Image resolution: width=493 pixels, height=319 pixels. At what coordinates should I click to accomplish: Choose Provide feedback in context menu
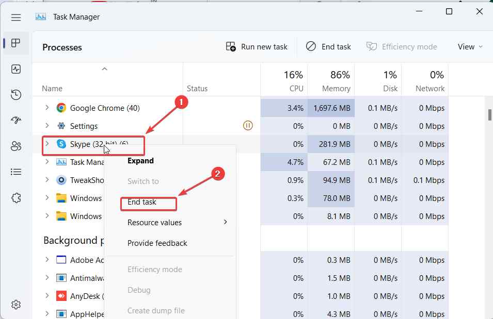pos(157,243)
